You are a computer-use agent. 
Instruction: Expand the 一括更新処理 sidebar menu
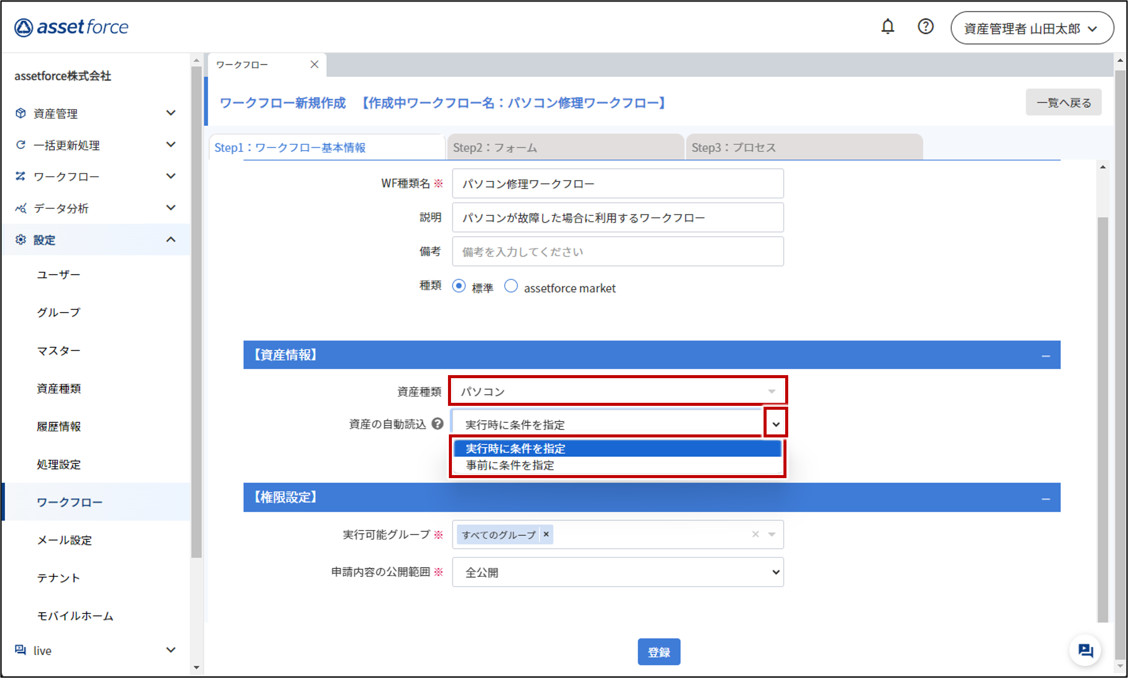(171, 145)
